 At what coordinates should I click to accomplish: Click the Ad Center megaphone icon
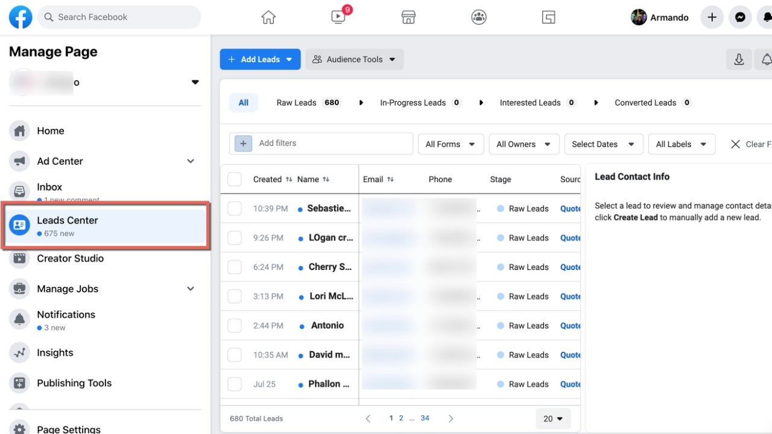(20, 161)
